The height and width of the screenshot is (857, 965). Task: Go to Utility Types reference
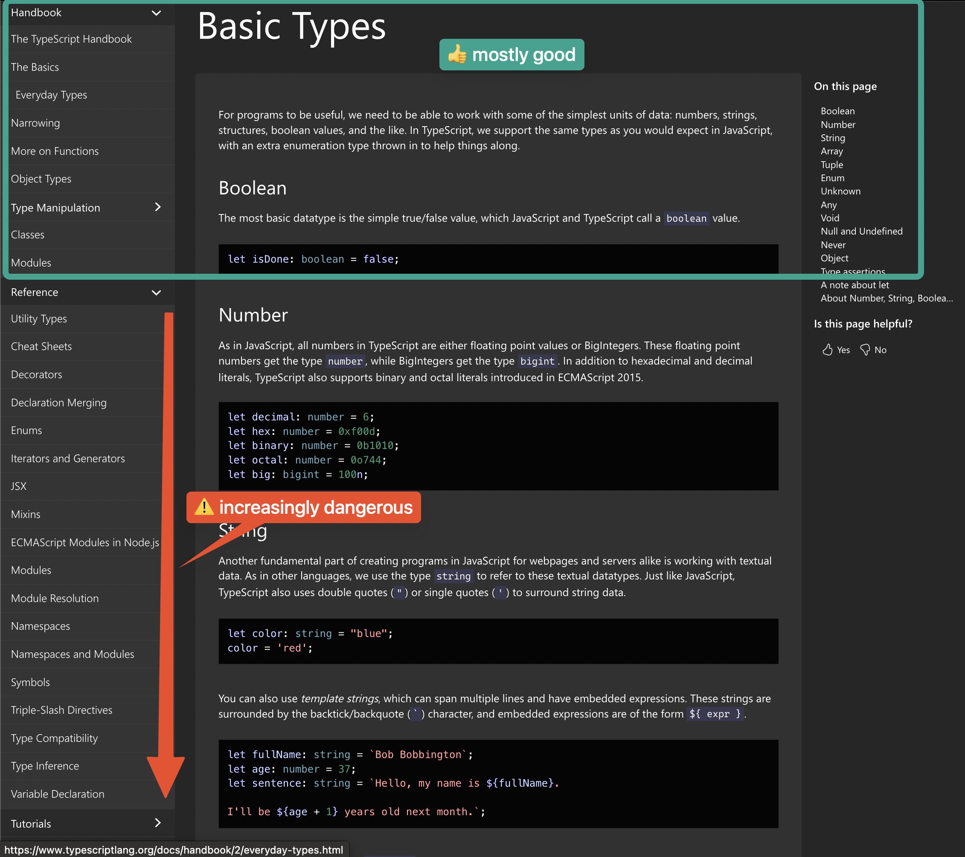(x=39, y=318)
